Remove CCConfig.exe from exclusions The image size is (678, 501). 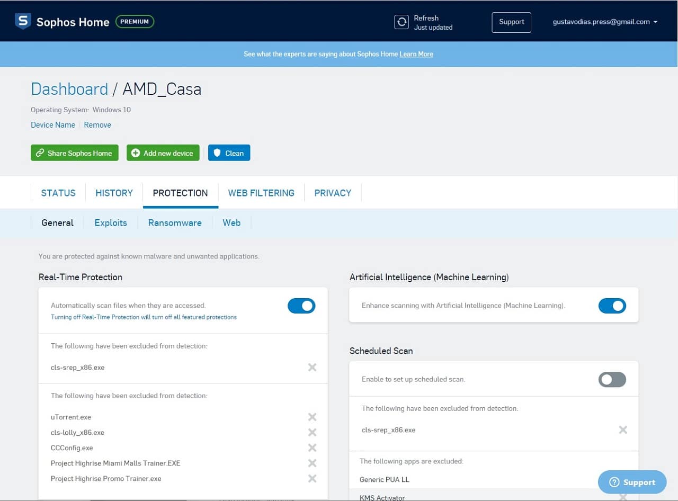[312, 448]
